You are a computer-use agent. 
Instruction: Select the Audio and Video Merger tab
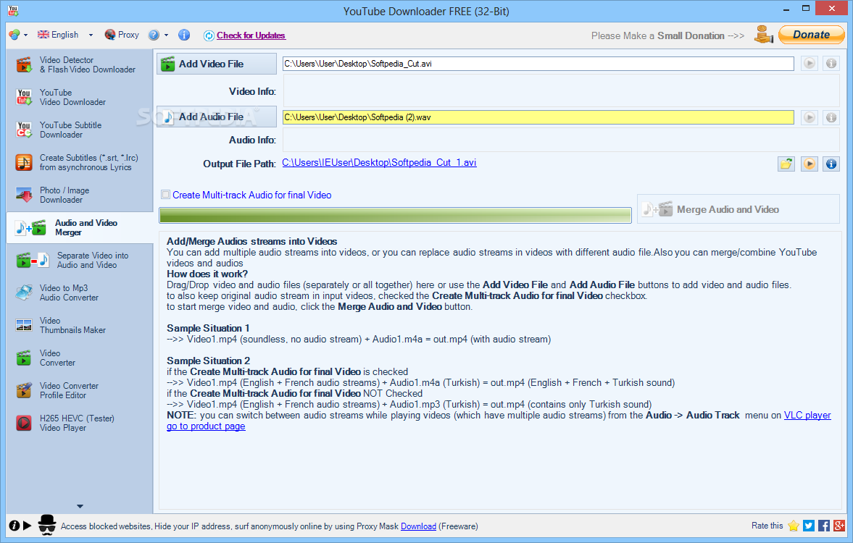click(80, 228)
